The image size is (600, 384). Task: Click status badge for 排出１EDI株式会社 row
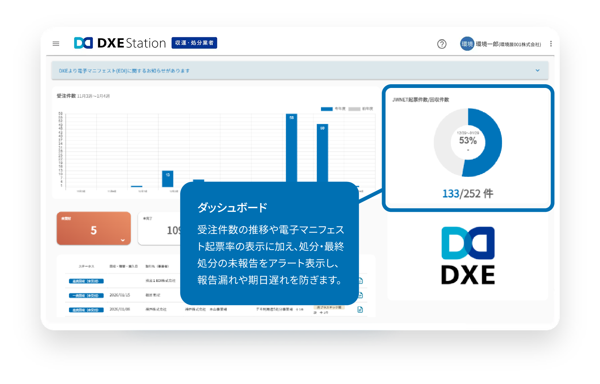86,281
